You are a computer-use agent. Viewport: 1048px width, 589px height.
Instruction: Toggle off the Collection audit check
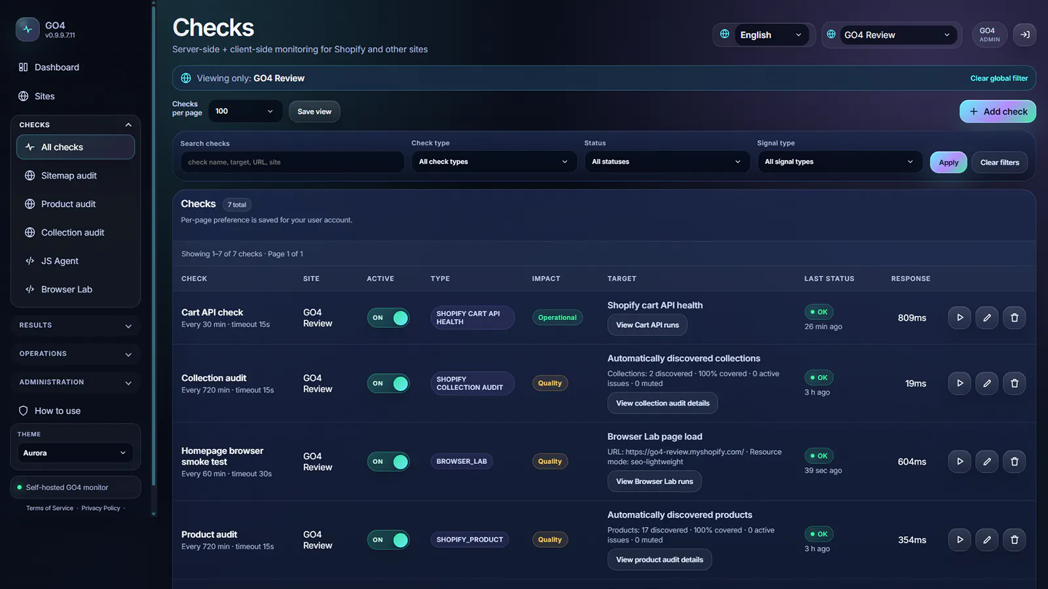(388, 384)
